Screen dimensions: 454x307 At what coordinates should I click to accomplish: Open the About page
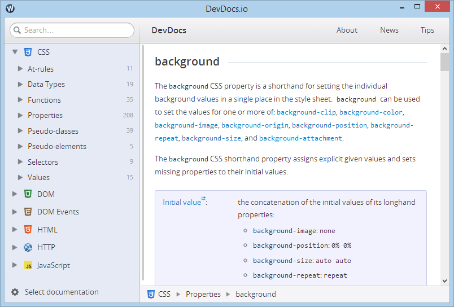click(x=347, y=30)
